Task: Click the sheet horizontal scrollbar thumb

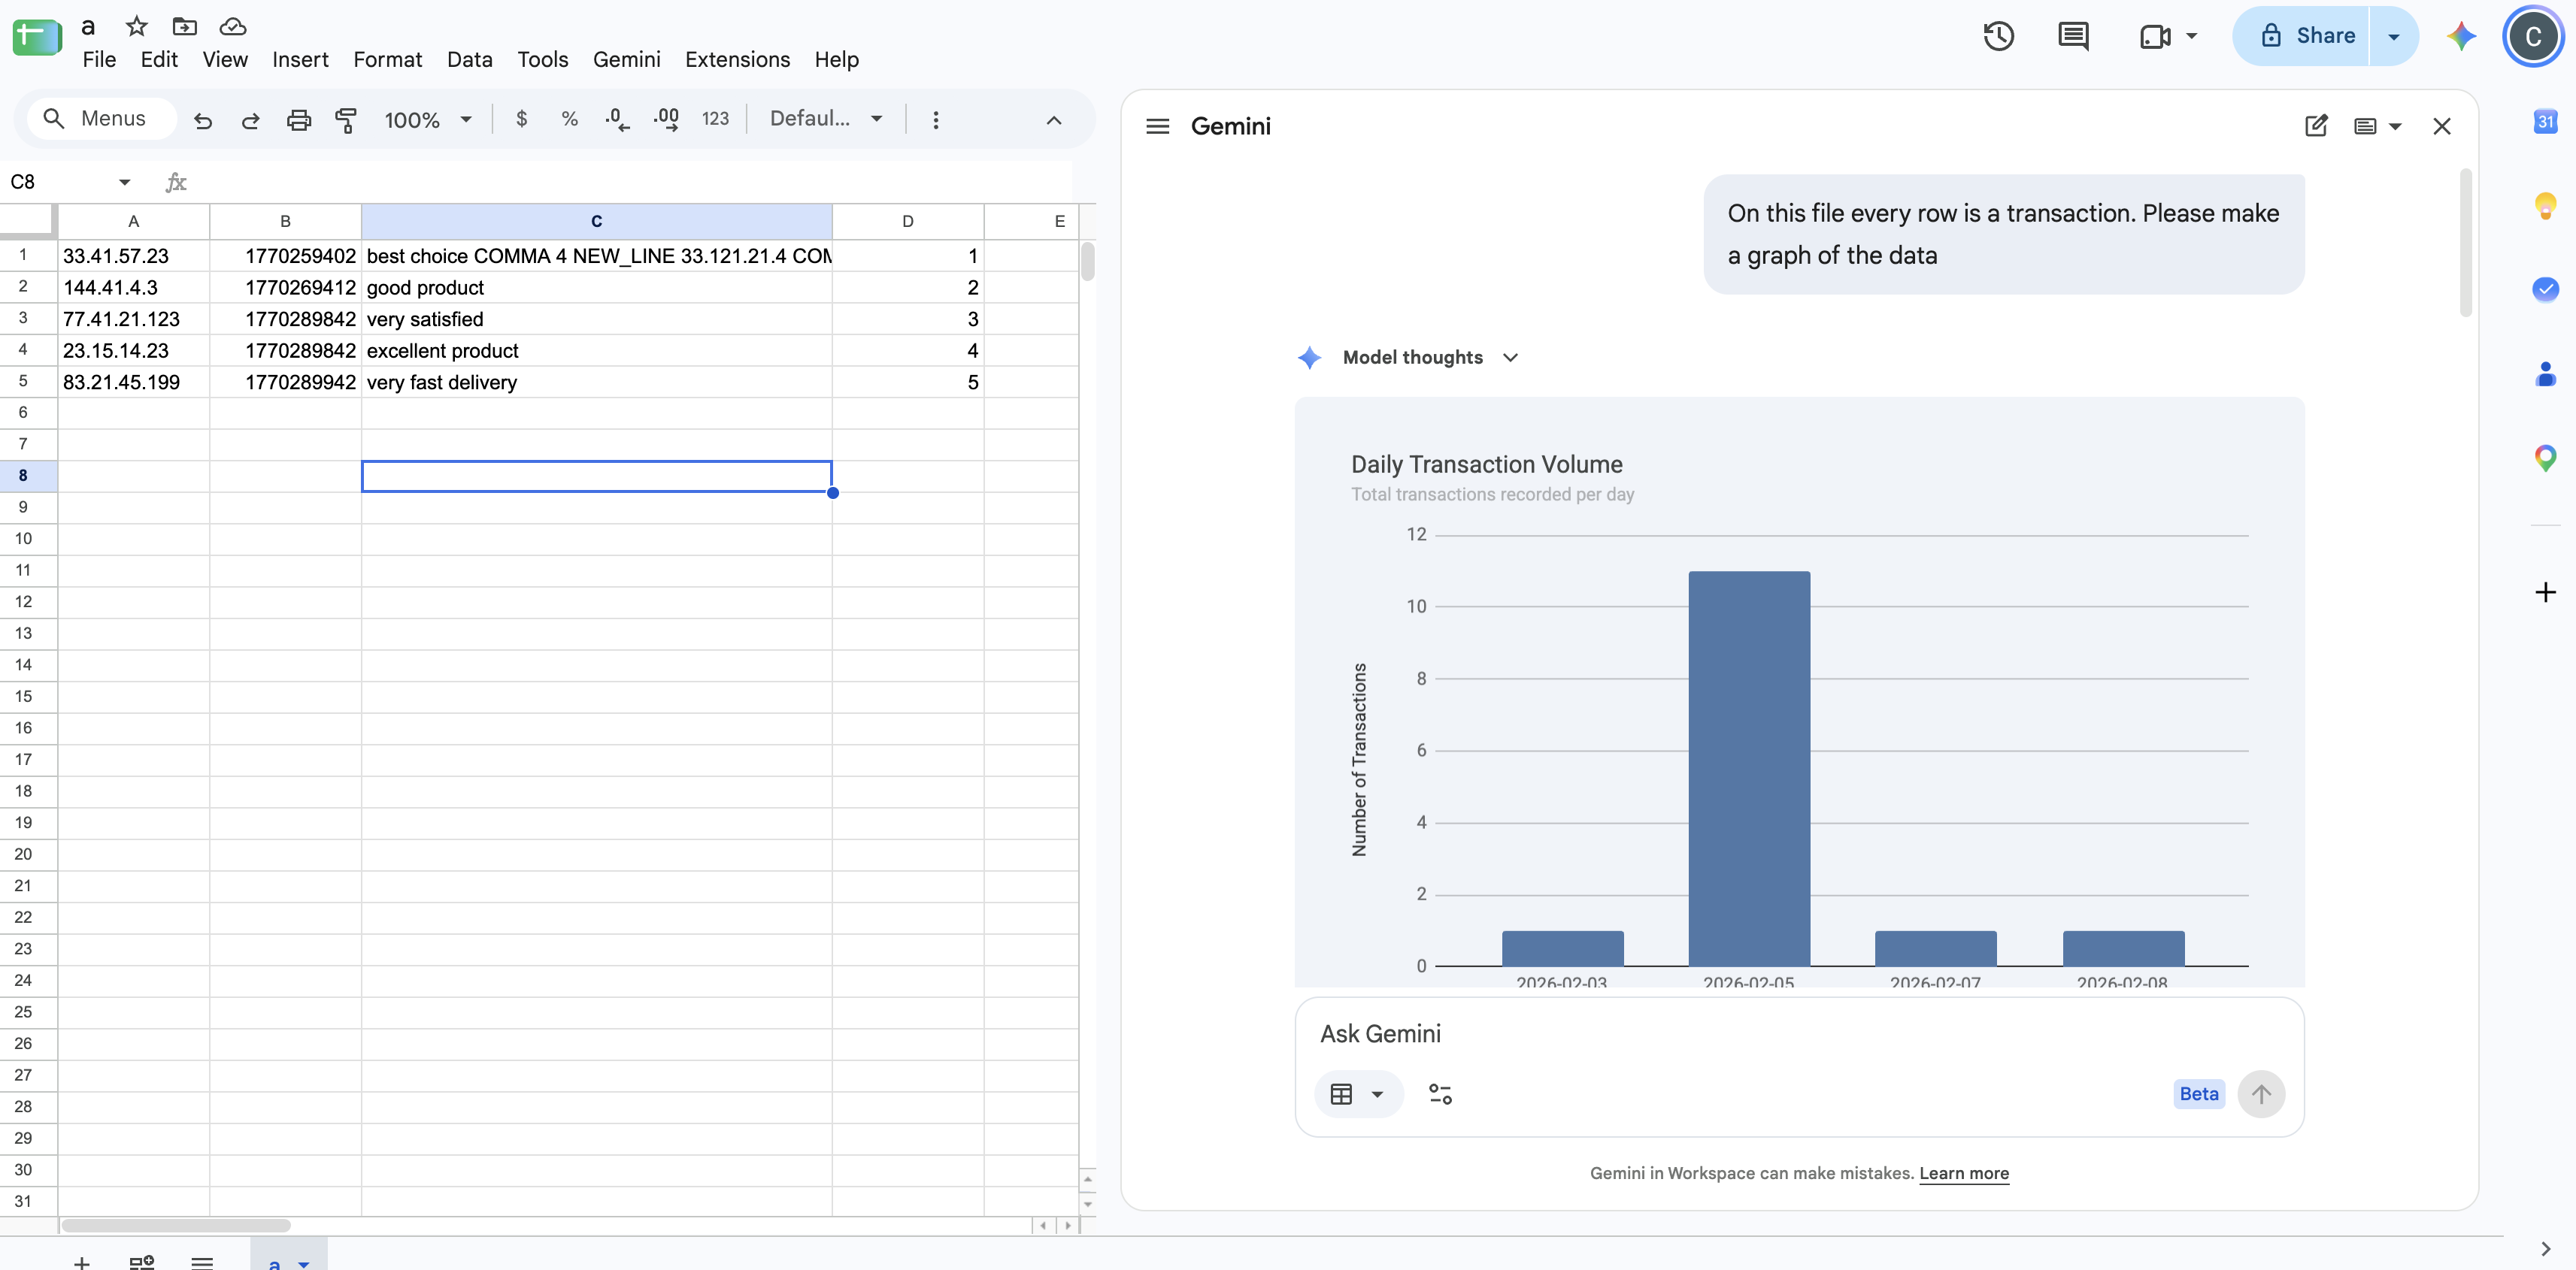Action: tap(176, 1225)
